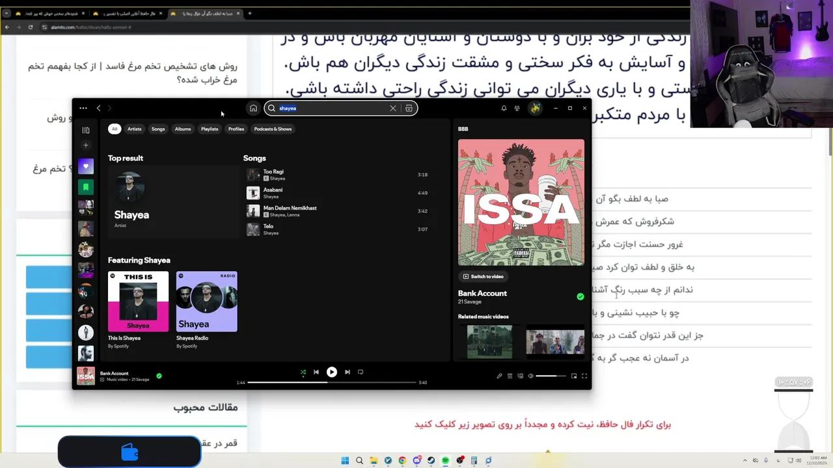Seek on the song progress bar
The width and height of the screenshot is (833, 468).
[x=331, y=383]
